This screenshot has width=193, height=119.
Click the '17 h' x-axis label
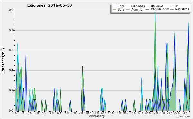tap(140, 113)
